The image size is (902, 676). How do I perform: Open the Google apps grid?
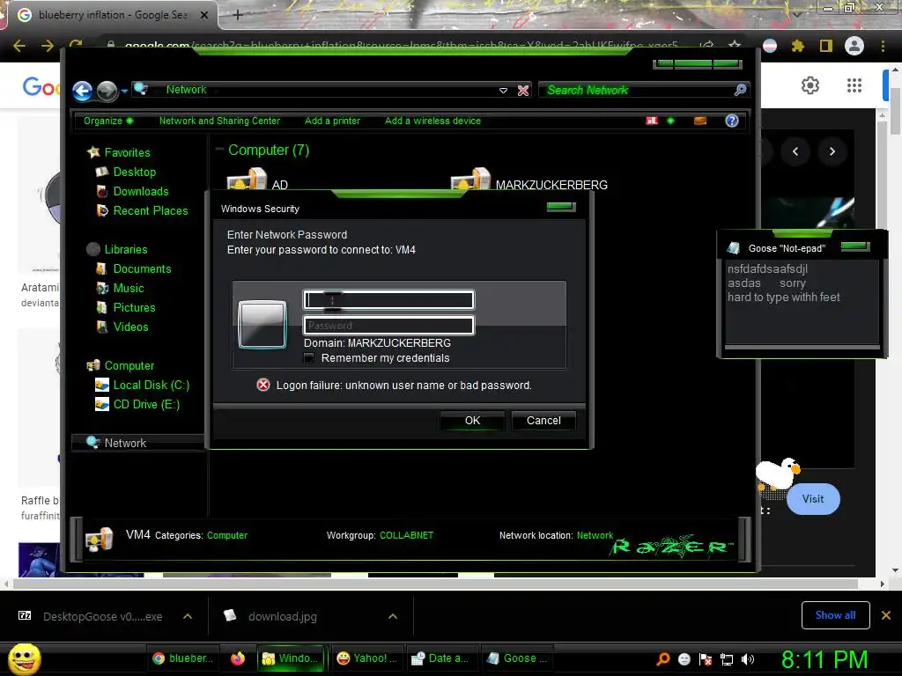click(x=854, y=85)
